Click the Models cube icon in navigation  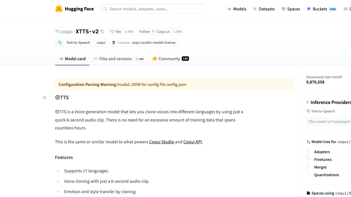pos(229,9)
